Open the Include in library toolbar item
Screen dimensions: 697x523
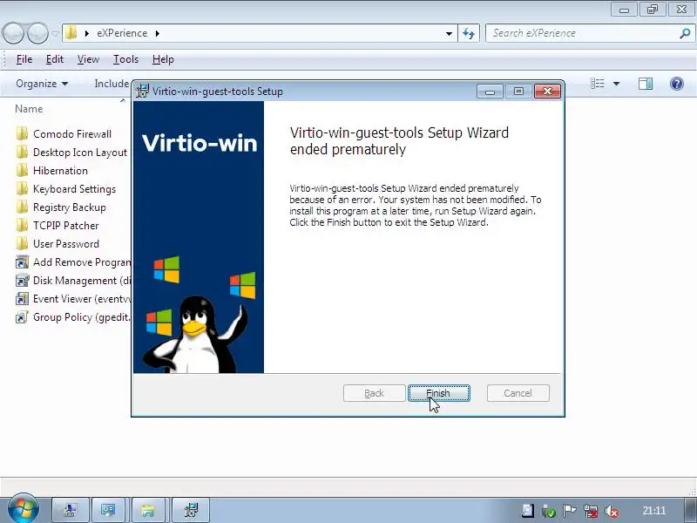pos(112,84)
